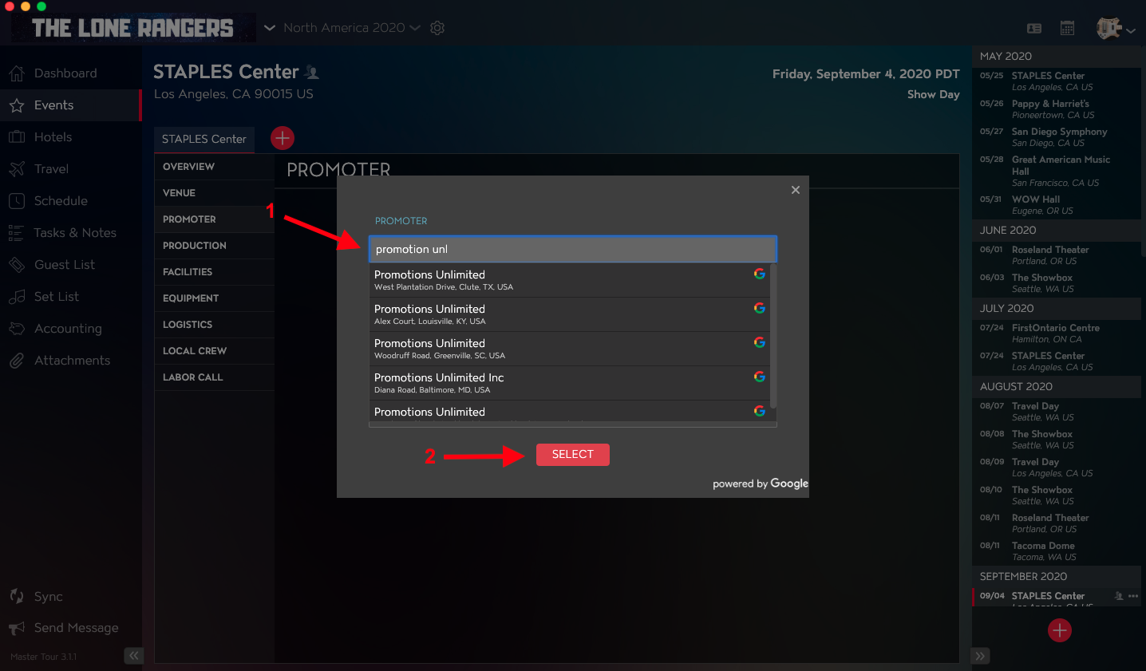The image size is (1146, 671).
Task: Click the promoter search input field
Action: point(573,249)
